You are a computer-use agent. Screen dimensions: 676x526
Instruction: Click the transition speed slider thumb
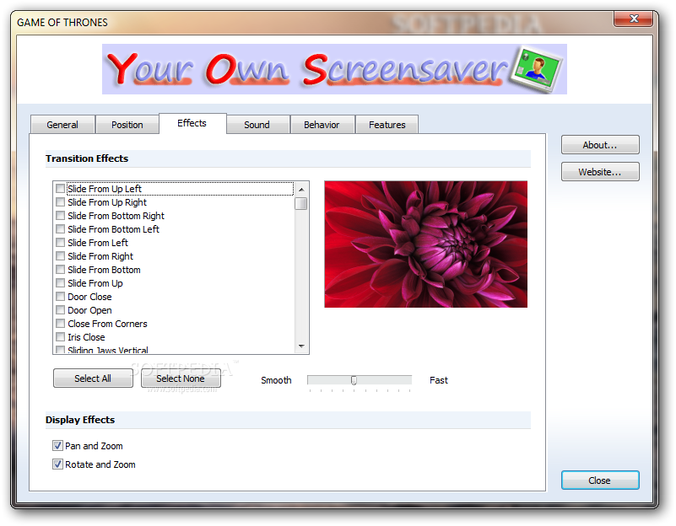point(354,380)
